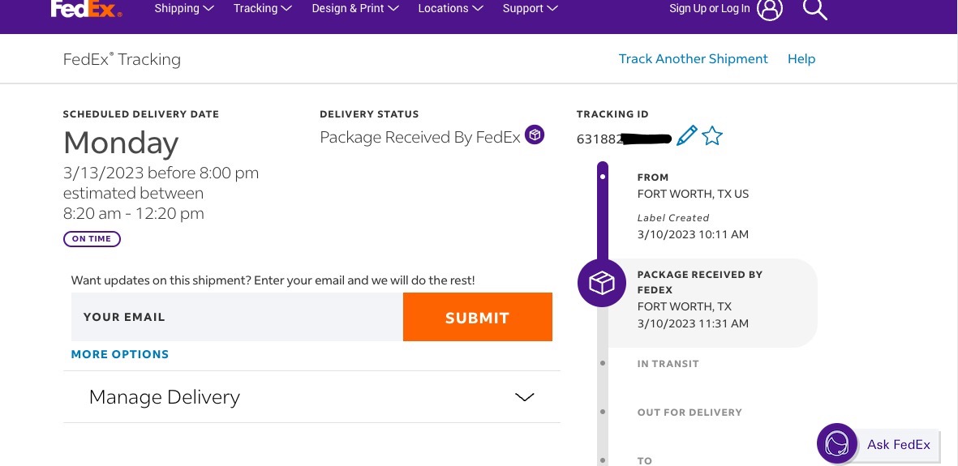The image size is (958, 466).
Task: Expand the Design & Print menu
Action: (355, 9)
